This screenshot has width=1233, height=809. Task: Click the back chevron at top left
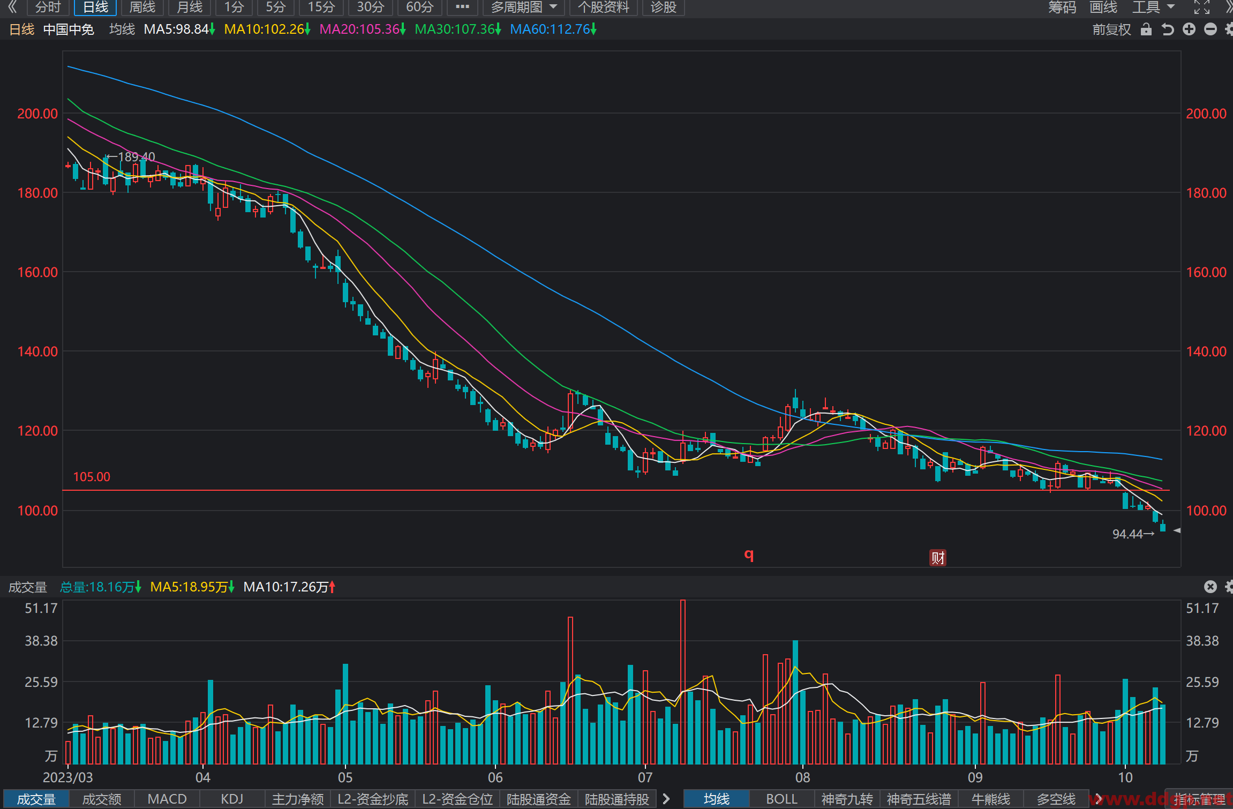click(12, 7)
